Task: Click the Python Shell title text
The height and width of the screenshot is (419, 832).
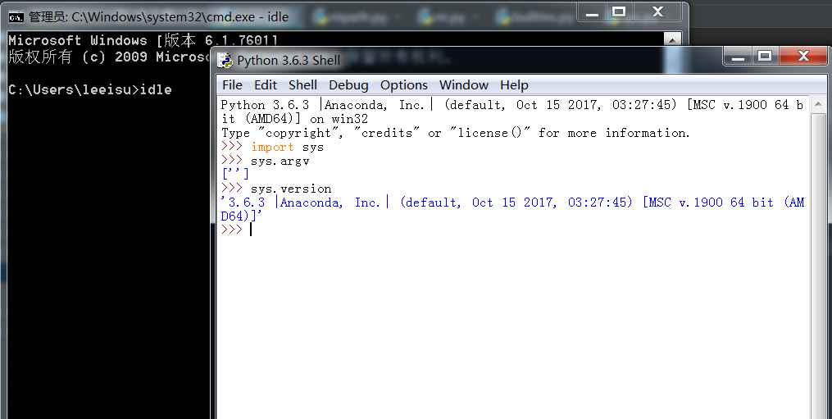Action: coord(288,61)
